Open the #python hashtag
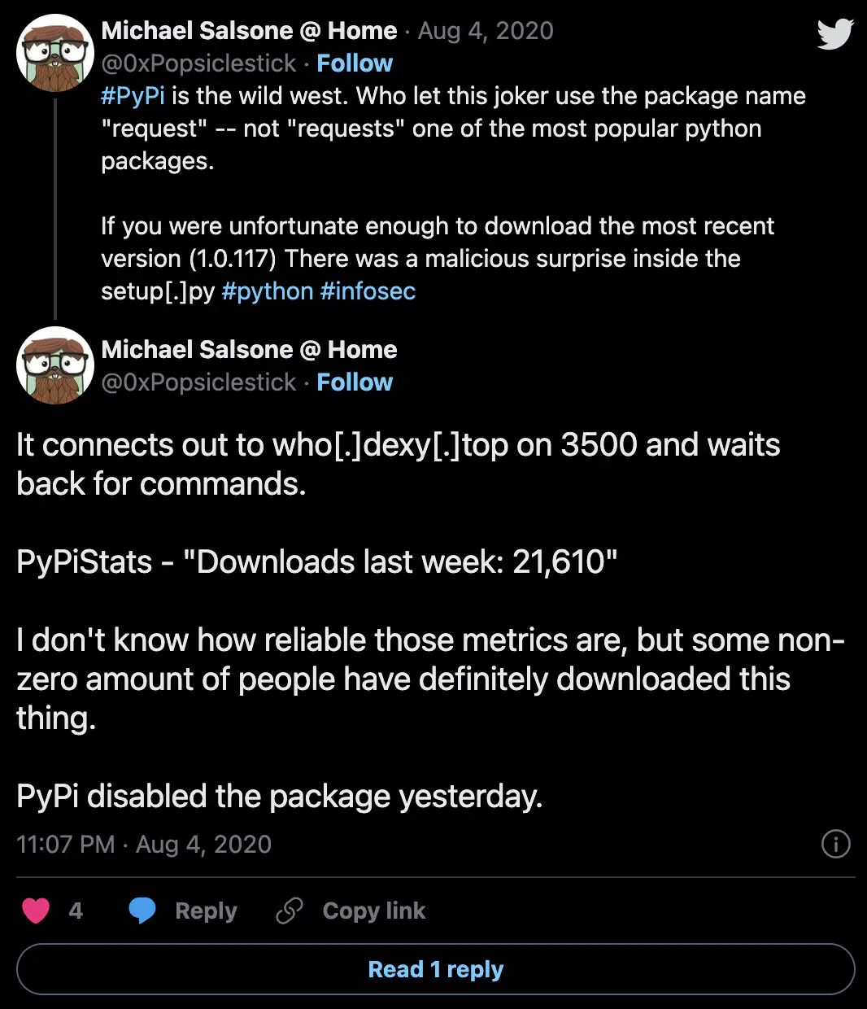 (267, 291)
